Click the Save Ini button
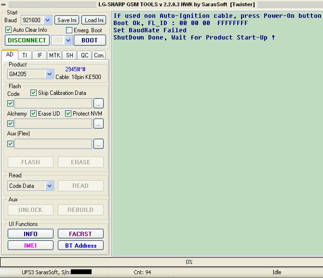 67,20
